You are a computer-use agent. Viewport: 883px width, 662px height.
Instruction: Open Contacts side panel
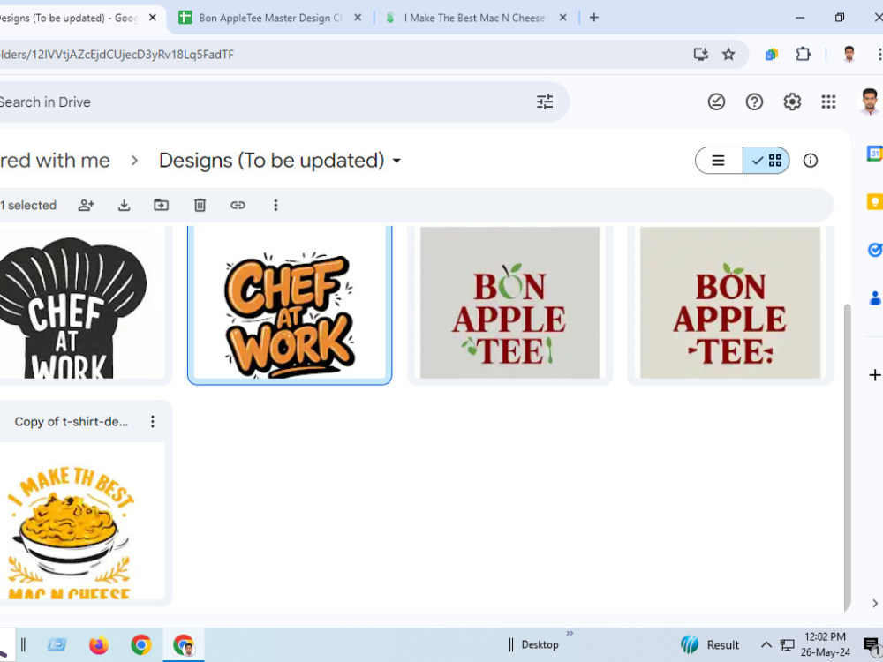click(x=874, y=297)
